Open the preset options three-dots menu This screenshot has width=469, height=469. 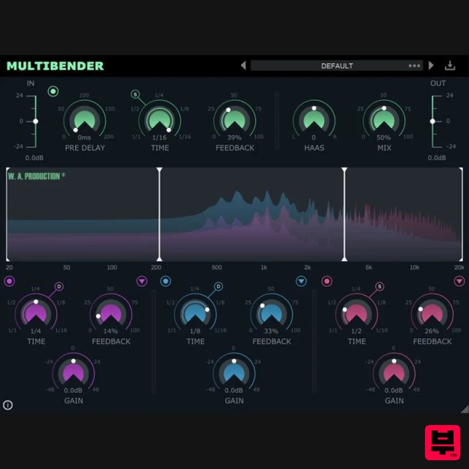click(414, 66)
